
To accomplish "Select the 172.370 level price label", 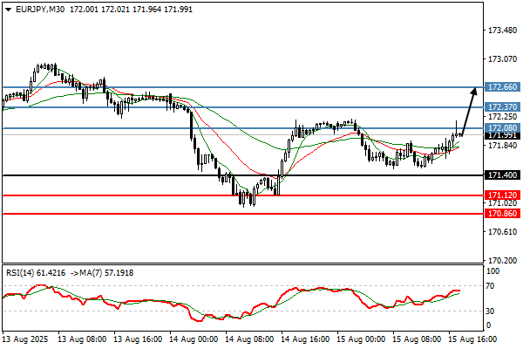I will [x=502, y=107].
